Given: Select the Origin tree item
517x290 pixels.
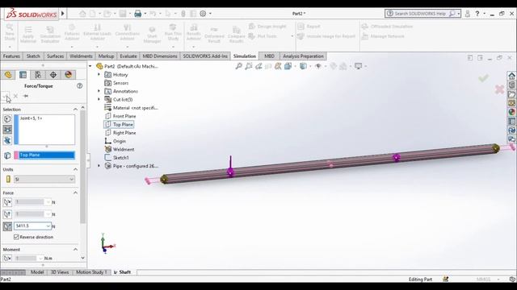Looking at the screenshot, I should pyautogui.click(x=116, y=141).
